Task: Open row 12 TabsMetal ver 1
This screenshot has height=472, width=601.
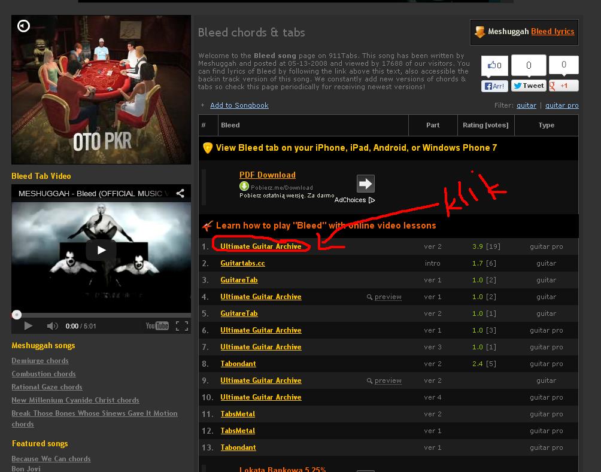Action: pyautogui.click(x=238, y=431)
